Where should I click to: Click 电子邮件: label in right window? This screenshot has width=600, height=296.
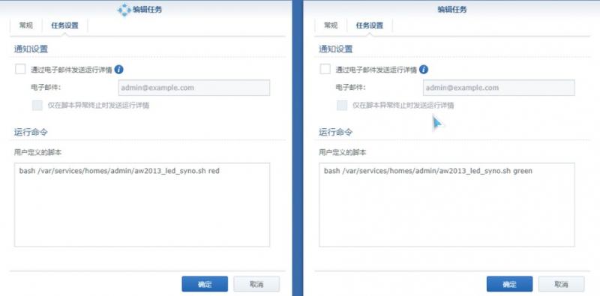click(351, 87)
